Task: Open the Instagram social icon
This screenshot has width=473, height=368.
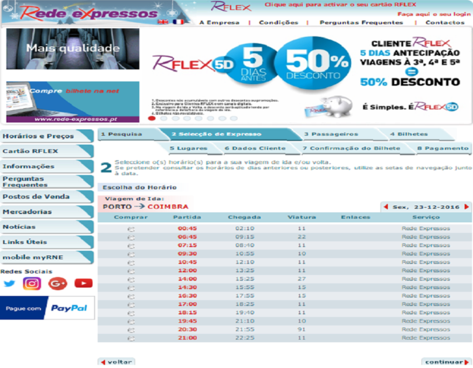Action: pos(32,283)
